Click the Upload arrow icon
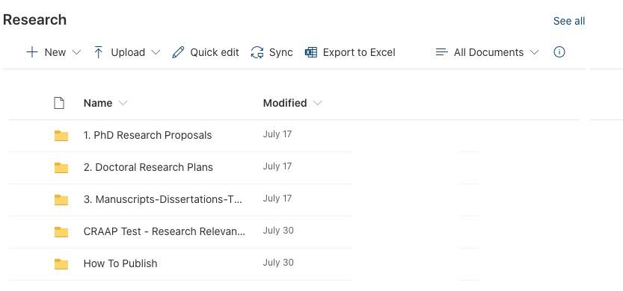Screen dimensions: 623x291 click(x=99, y=52)
